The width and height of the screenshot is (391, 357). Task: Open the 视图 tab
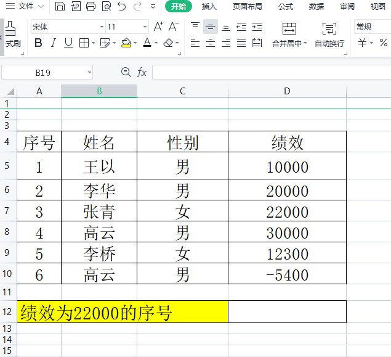click(378, 7)
